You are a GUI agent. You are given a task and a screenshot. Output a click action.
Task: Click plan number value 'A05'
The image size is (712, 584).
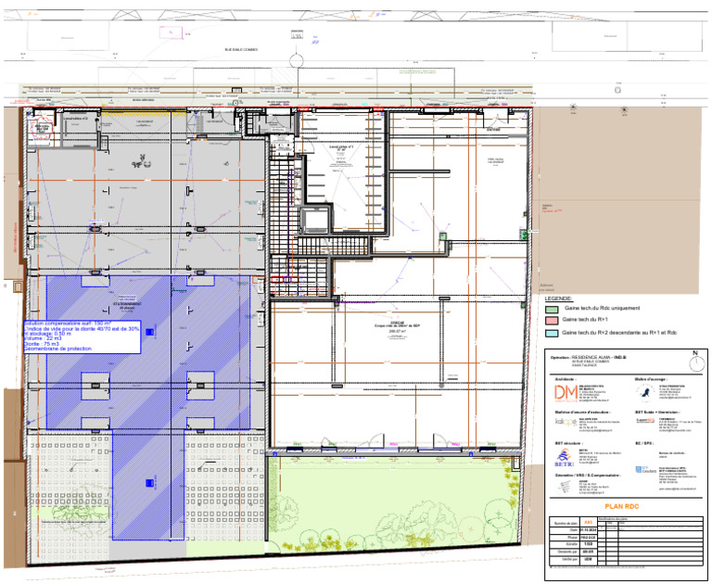point(588,523)
